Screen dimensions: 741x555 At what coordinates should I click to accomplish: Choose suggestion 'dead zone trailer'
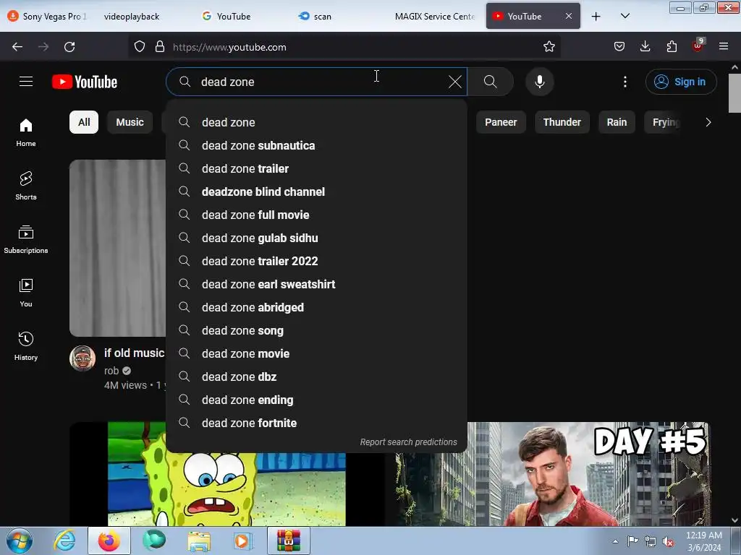coord(317,168)
